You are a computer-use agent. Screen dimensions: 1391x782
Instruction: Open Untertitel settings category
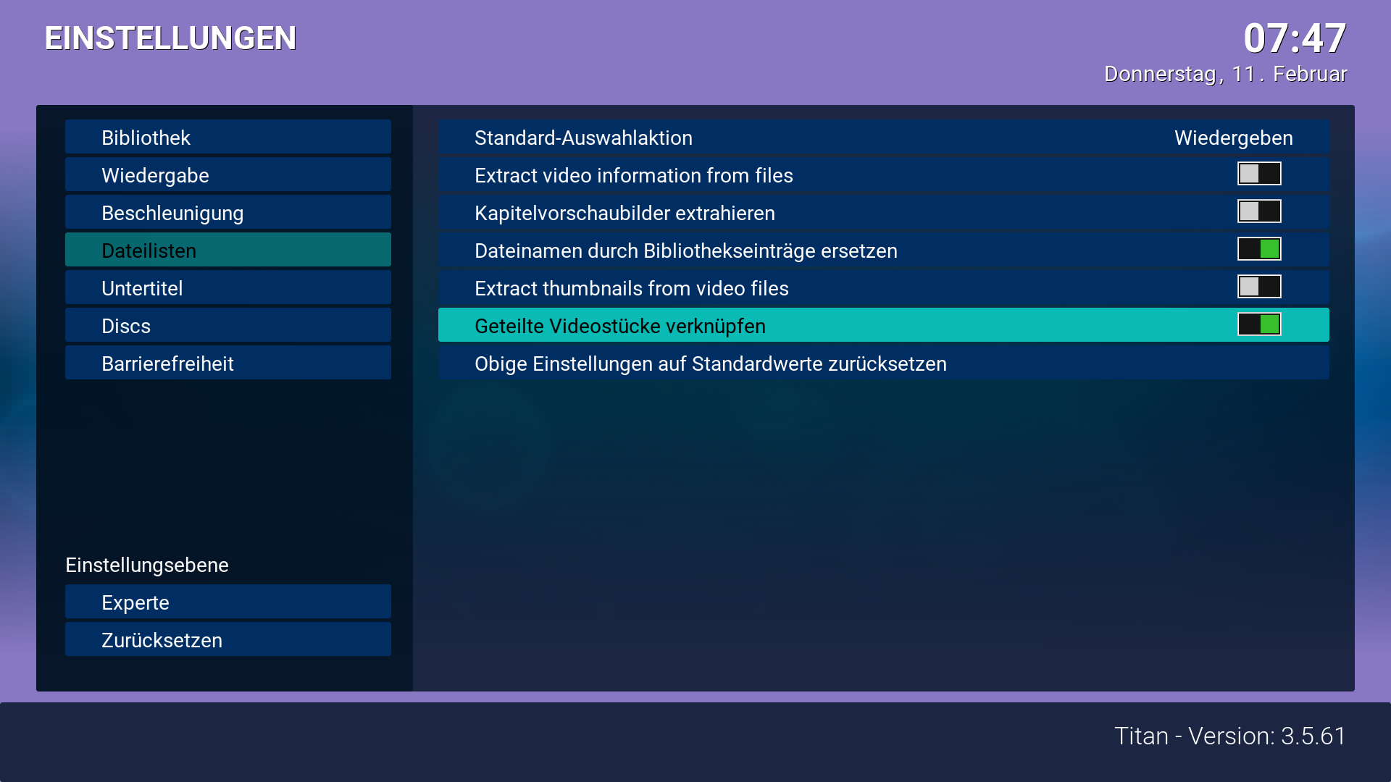tap(228, 287)
